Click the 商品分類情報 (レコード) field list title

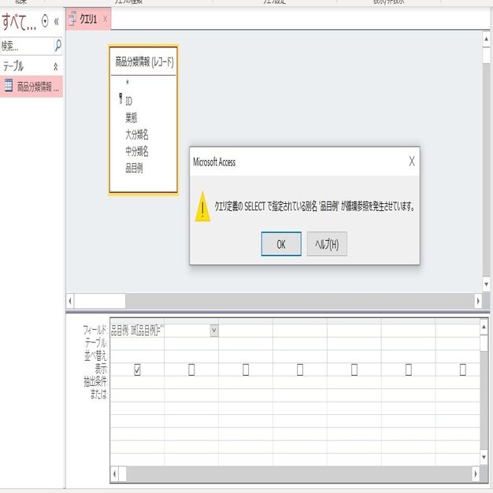tap(143, 62)
